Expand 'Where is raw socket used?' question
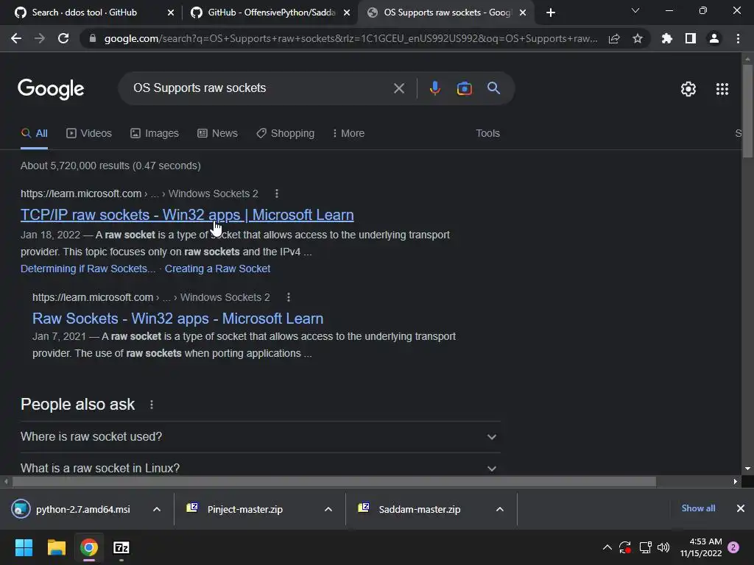The height and width of the screenshot is (565, 754). coord(261,437)
